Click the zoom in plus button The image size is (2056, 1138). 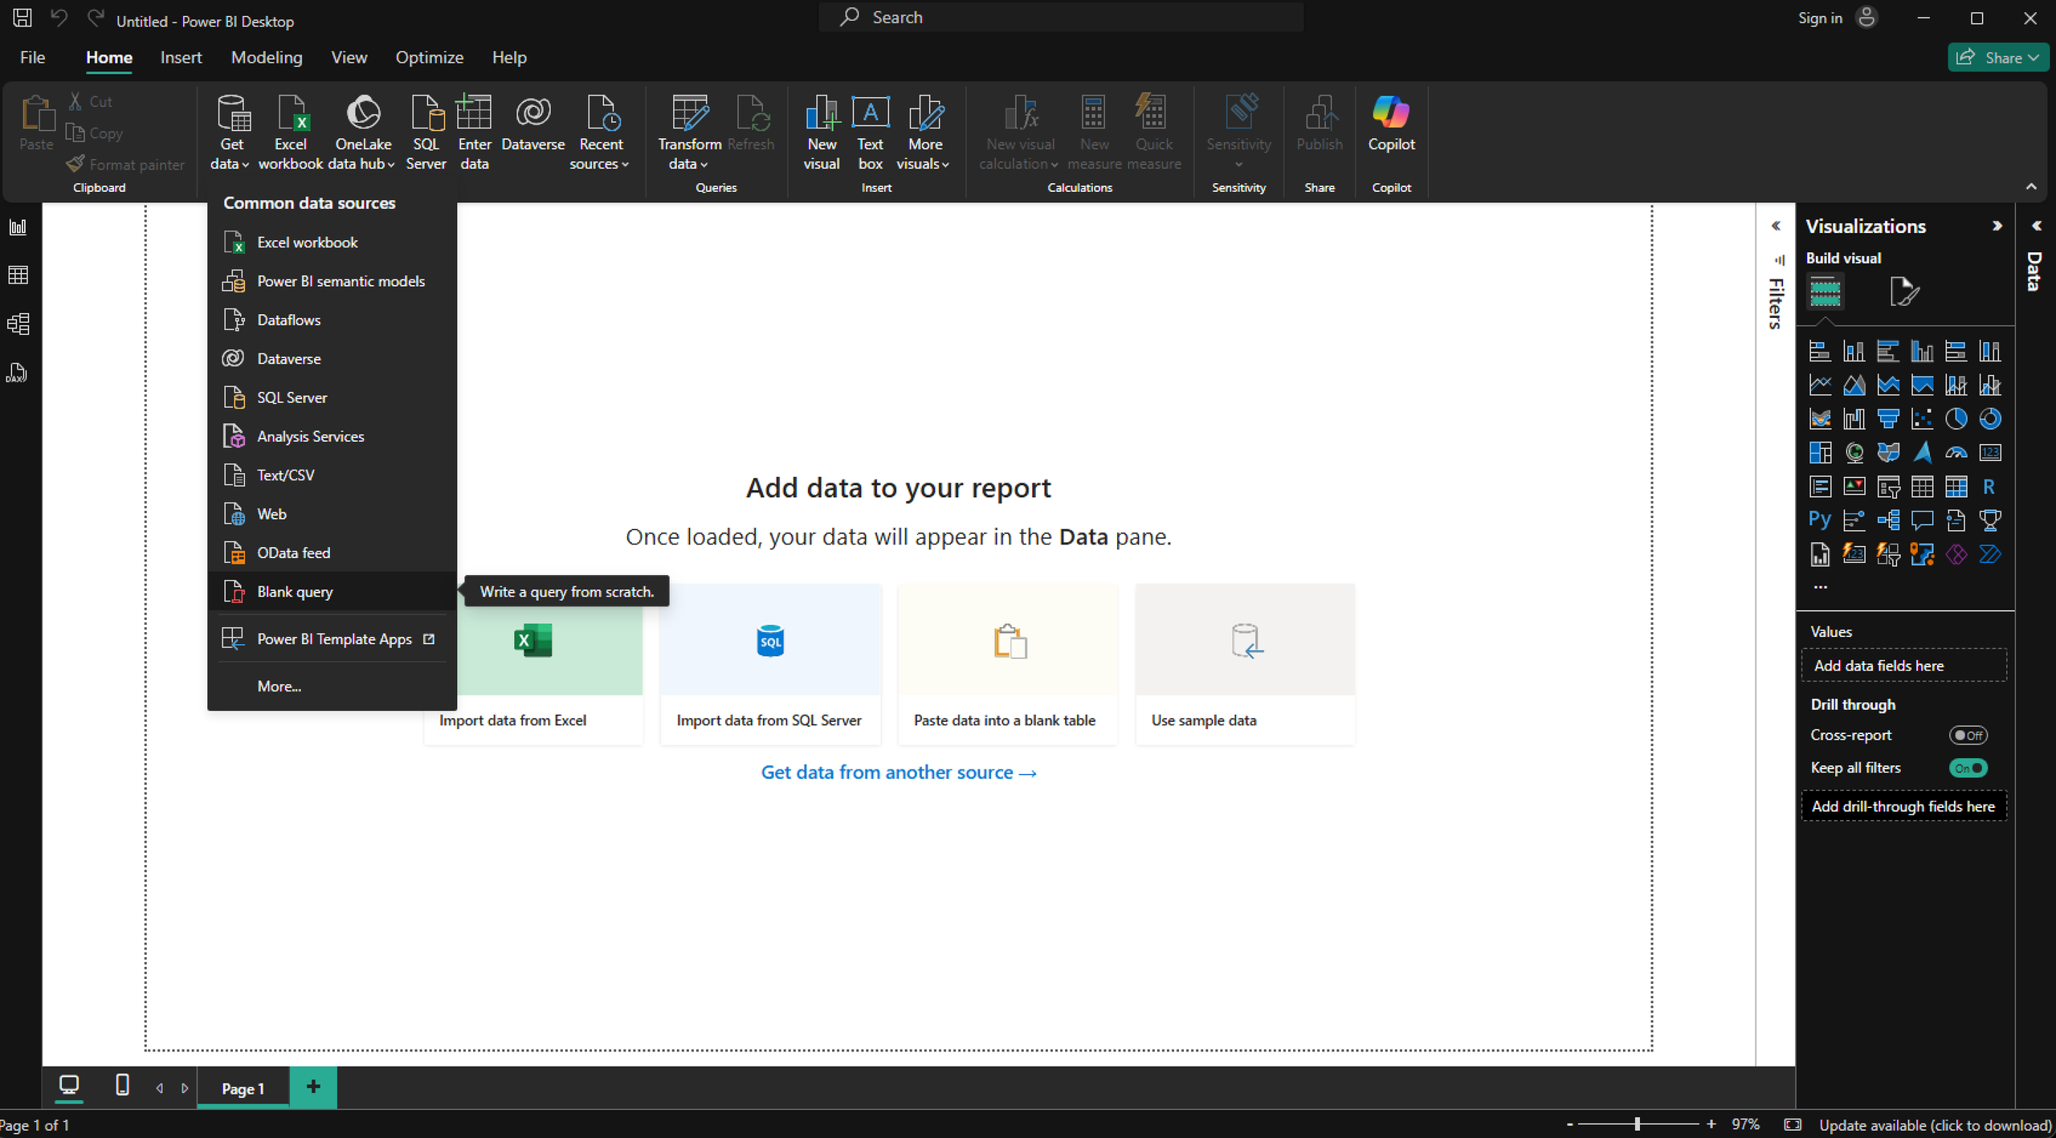tap(1711, 1125)
